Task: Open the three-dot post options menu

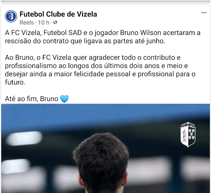Action: pyautogui.click(x=204, y=13)
